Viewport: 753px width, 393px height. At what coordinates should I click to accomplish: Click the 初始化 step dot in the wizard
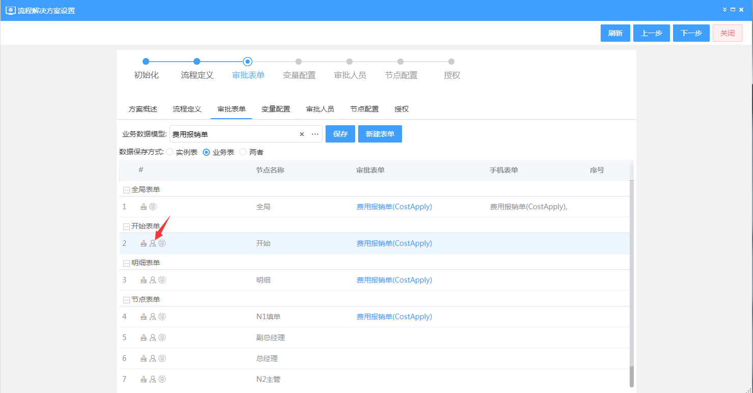(146, 62)
